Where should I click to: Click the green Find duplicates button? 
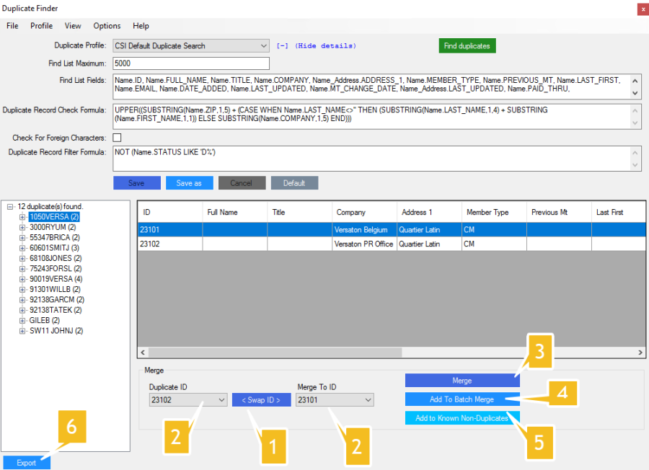(x=467, y=46)
